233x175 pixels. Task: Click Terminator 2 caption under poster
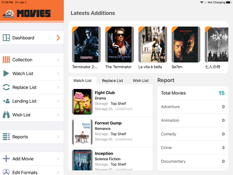[x=85, y=67]
